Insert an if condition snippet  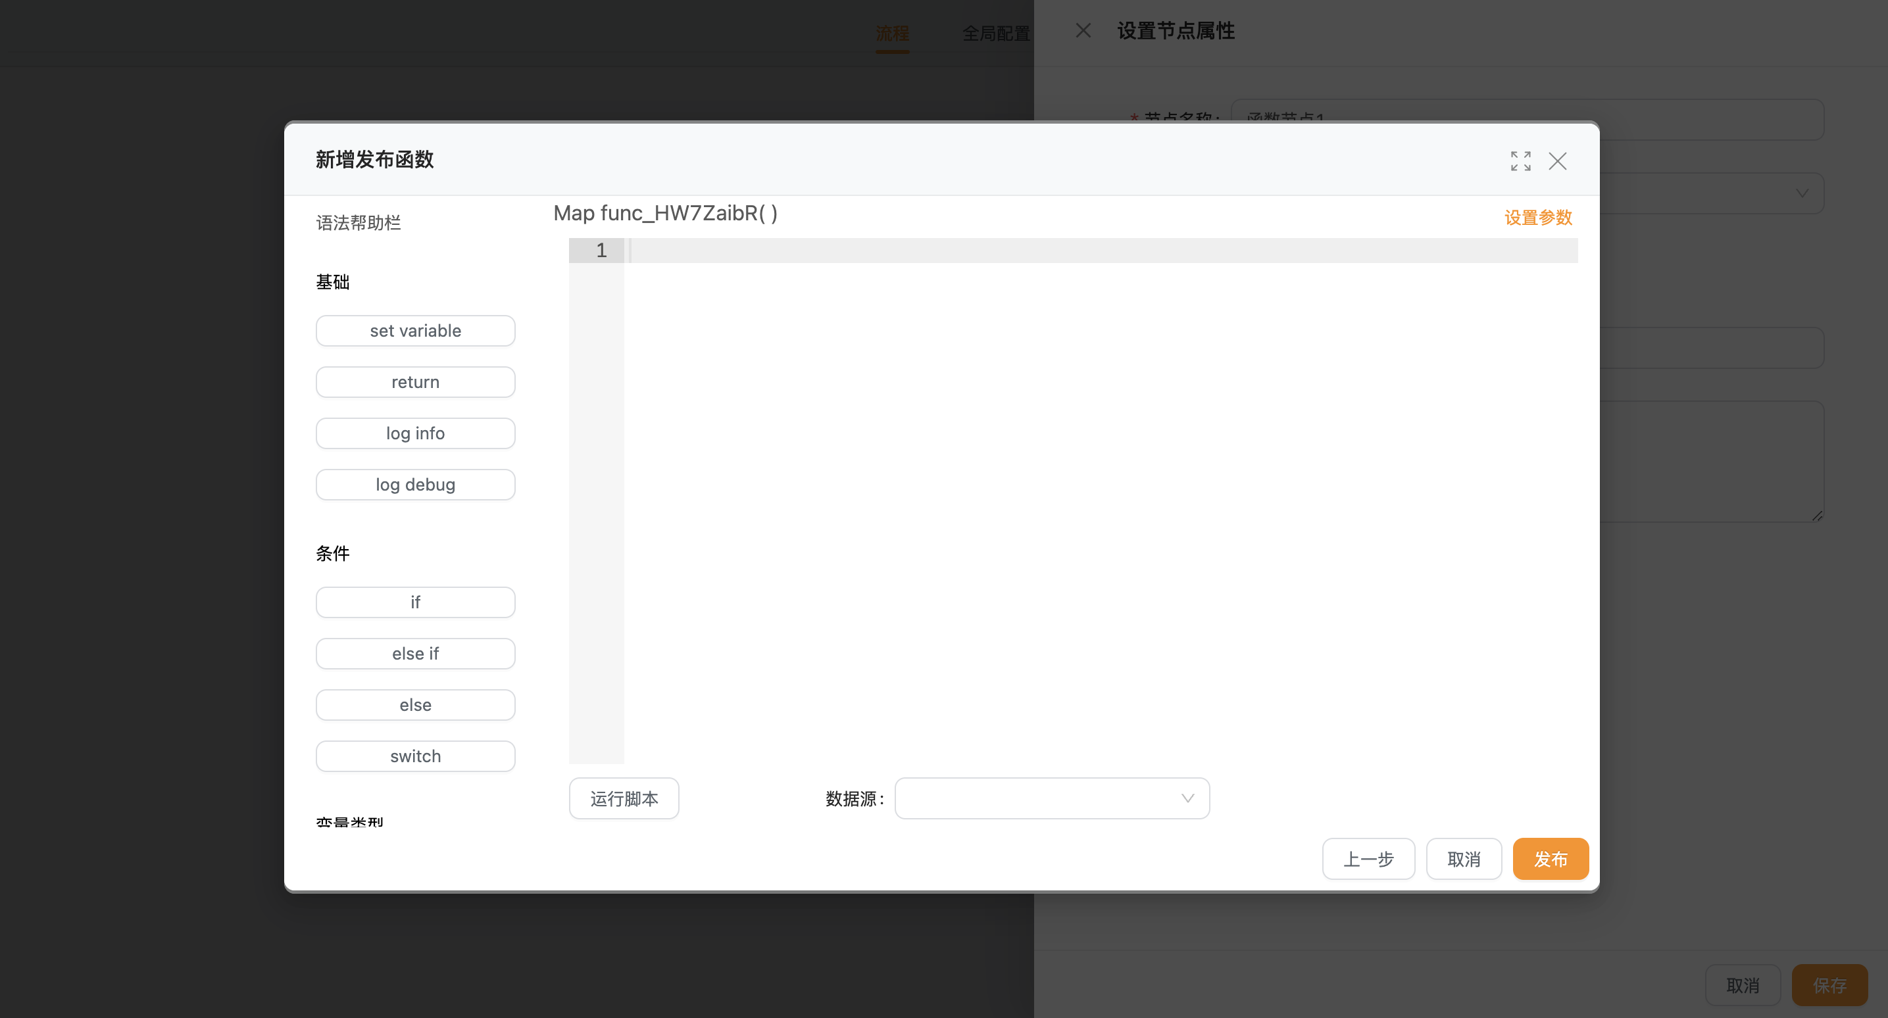416,602
